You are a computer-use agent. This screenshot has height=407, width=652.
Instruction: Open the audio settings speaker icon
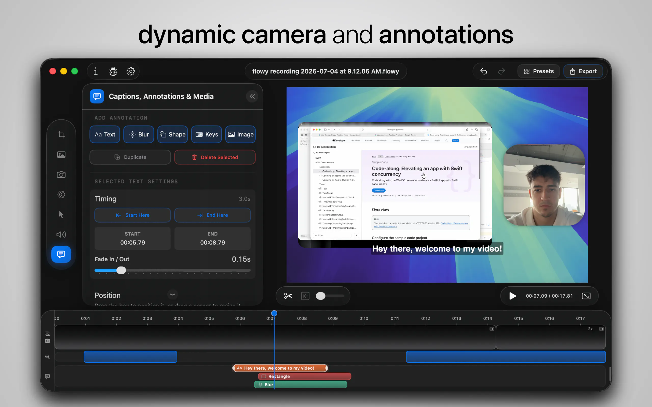point(61,235)
